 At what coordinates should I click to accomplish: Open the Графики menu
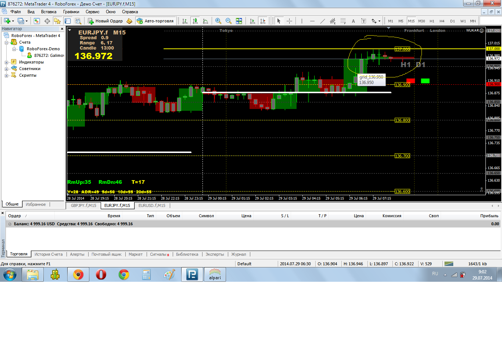click(71, 12)
